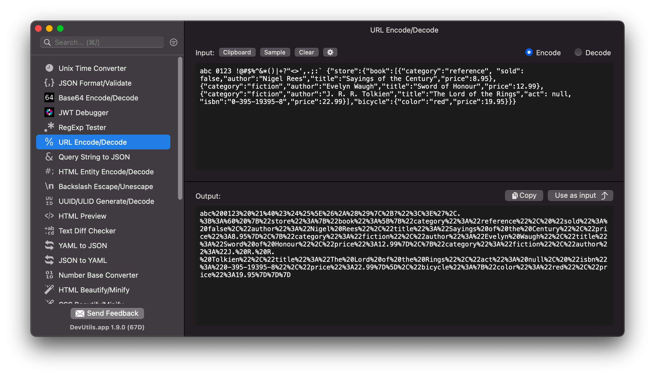This screenshot has width=655, height=377.
Task: Click Copy output button
Action: pyautogui.click(x=523, y=195)
